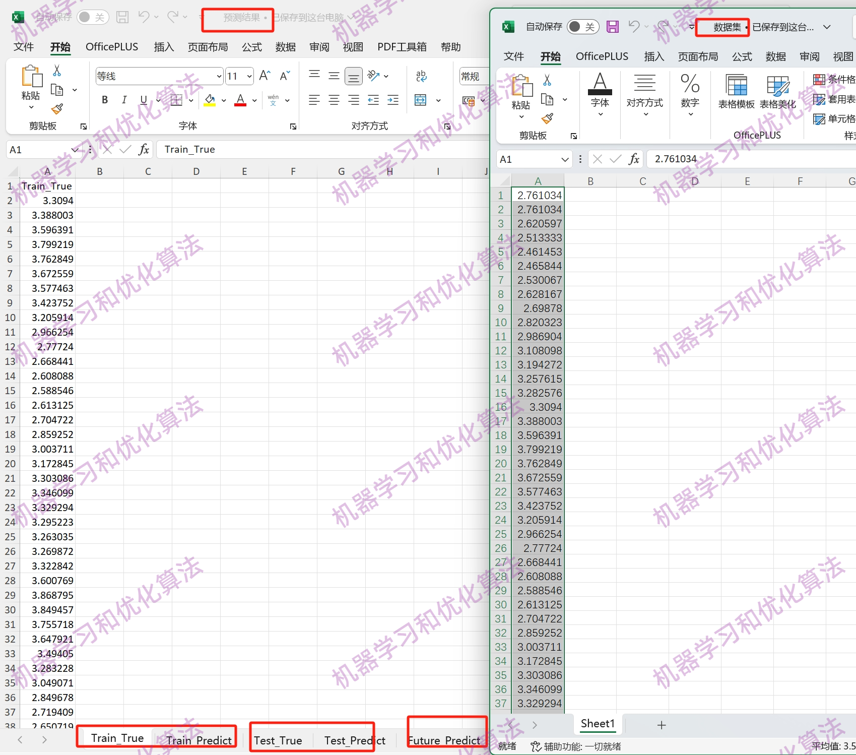The width and height of the screenshot is (856, 755).
Task: Open 数据 tab in right window
Action: [775, 56]
